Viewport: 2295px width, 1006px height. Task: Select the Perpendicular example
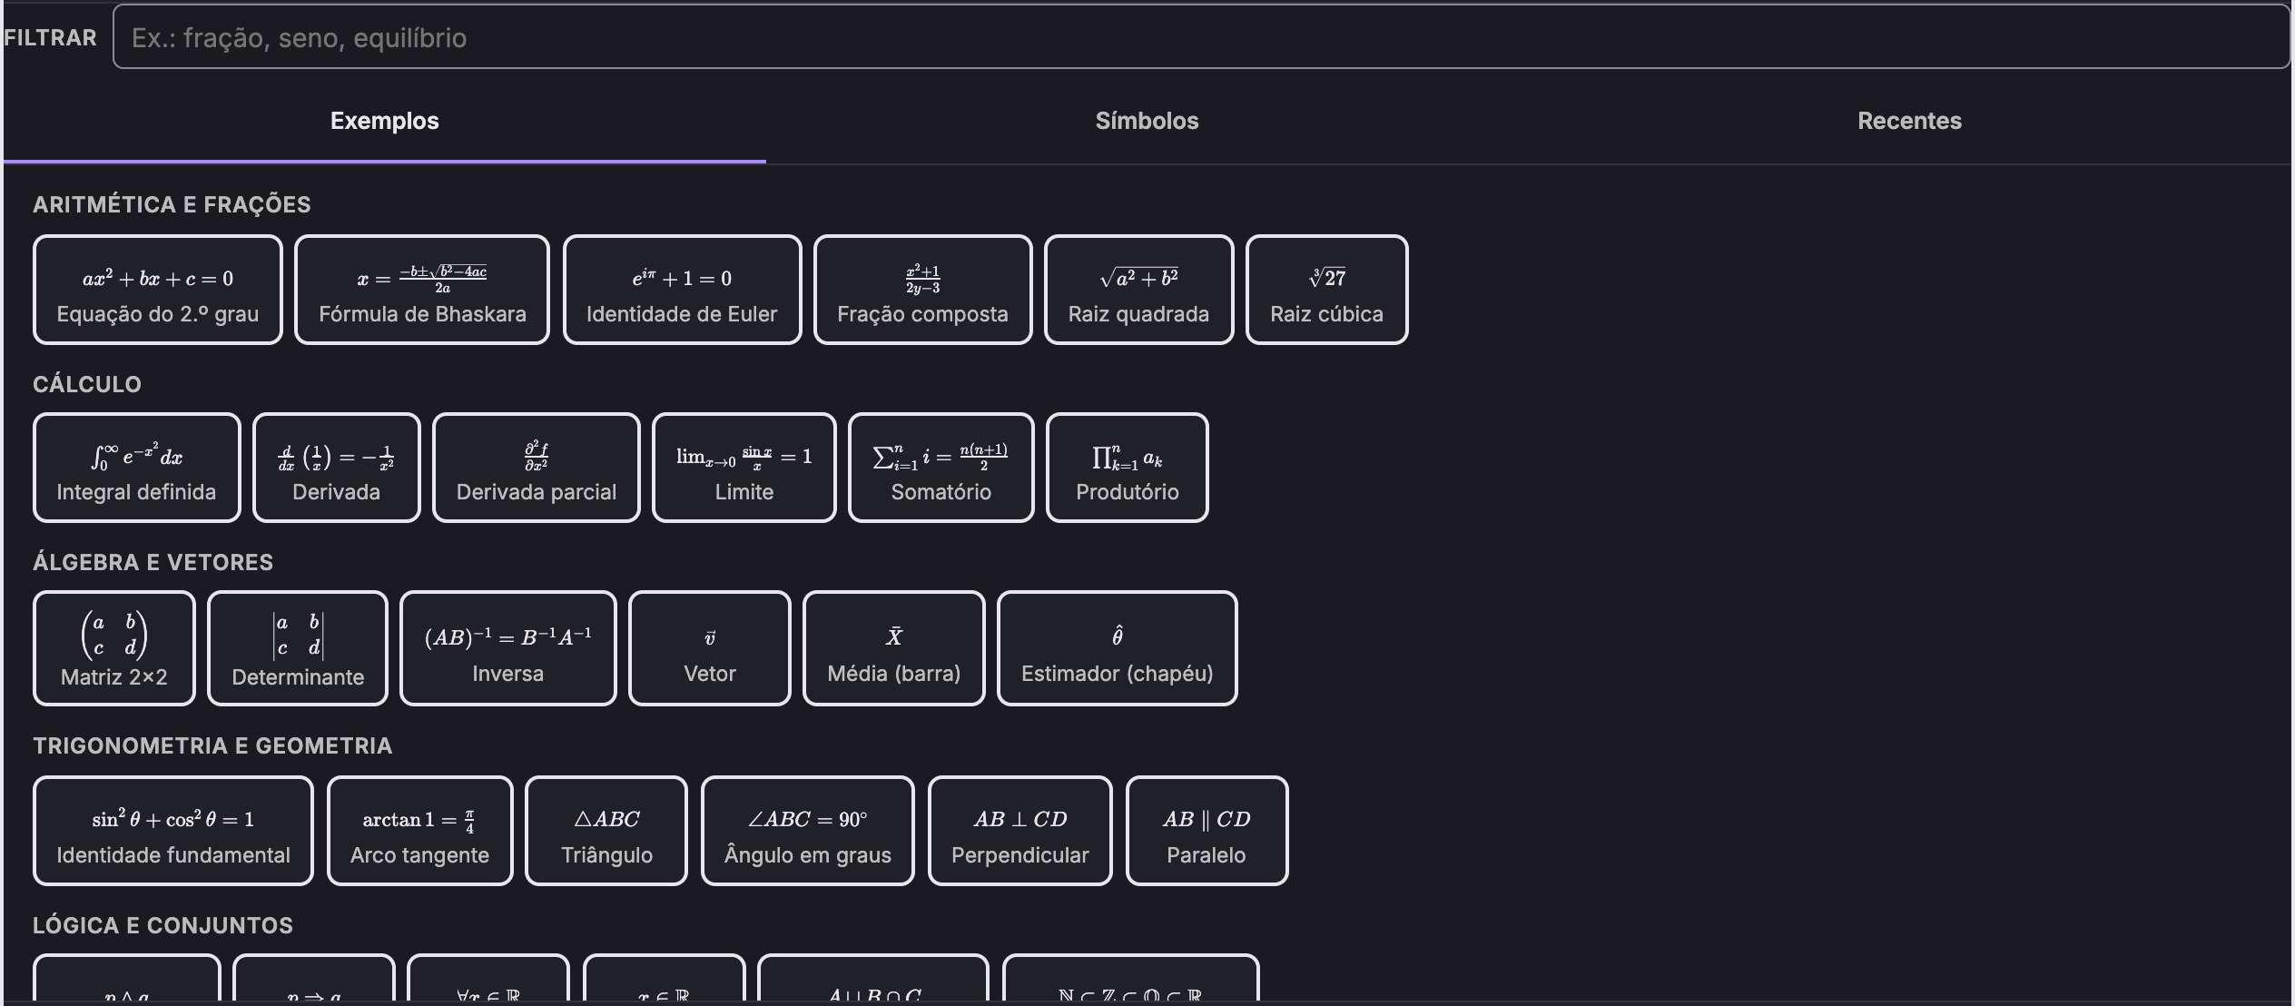[x=1019, y=831]
